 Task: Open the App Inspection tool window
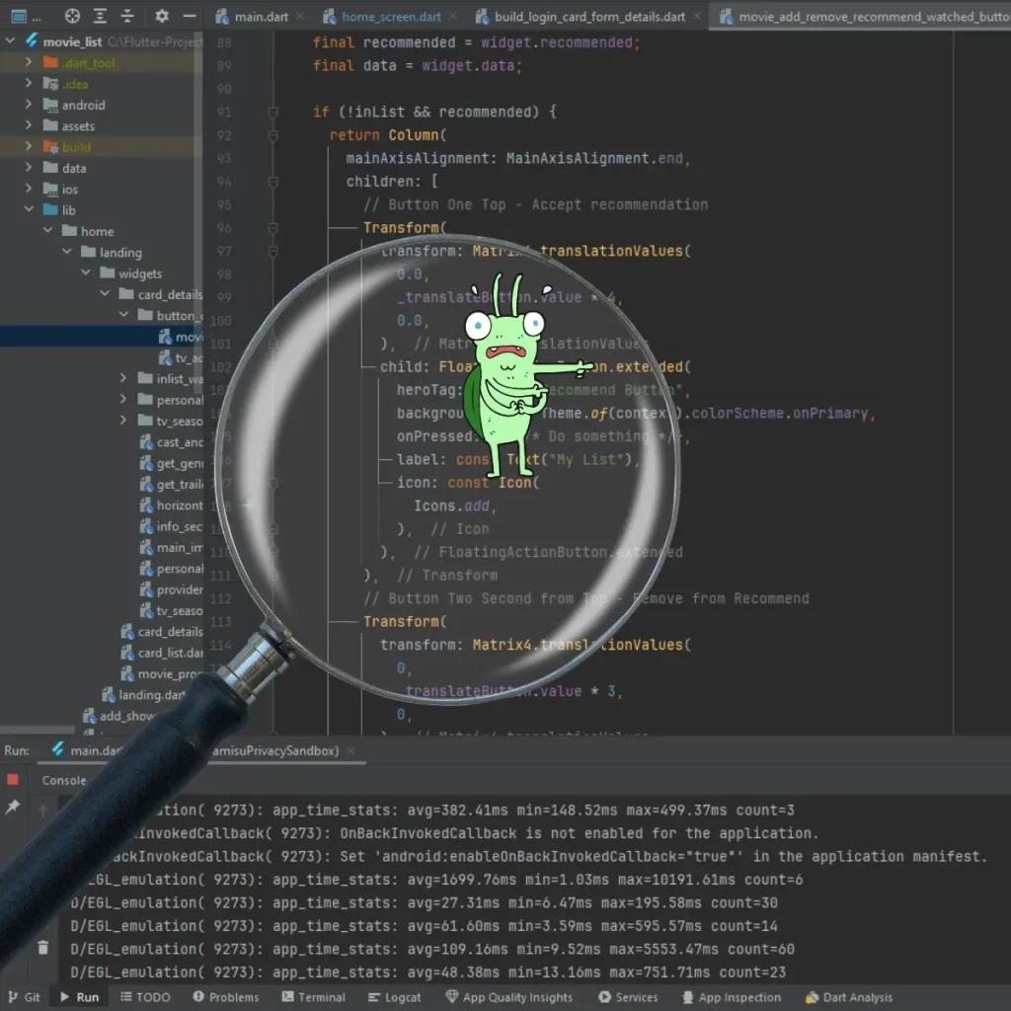tap(732, 997)
